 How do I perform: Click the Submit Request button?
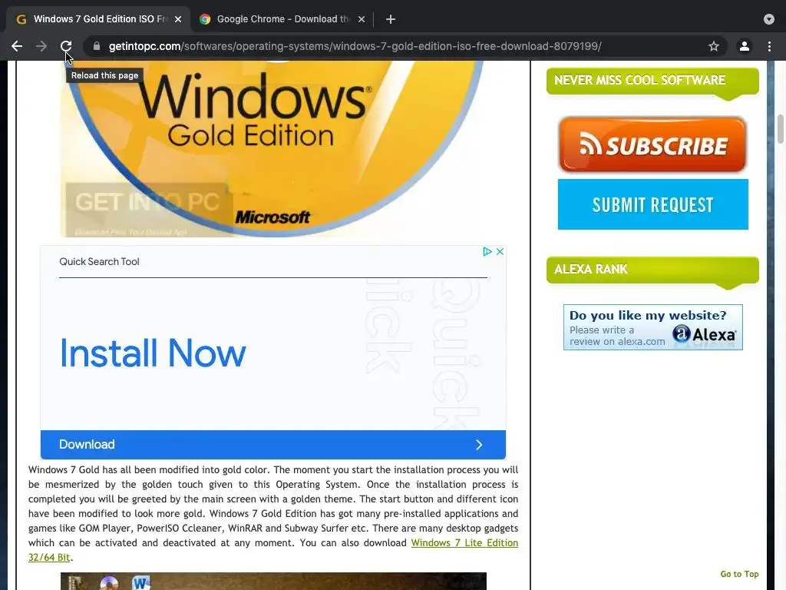click(652, 204)
